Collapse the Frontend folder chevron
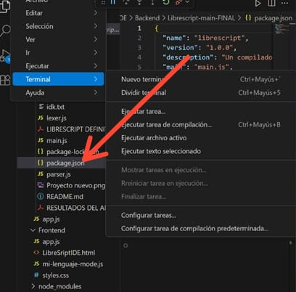 (x=33, y=230)
